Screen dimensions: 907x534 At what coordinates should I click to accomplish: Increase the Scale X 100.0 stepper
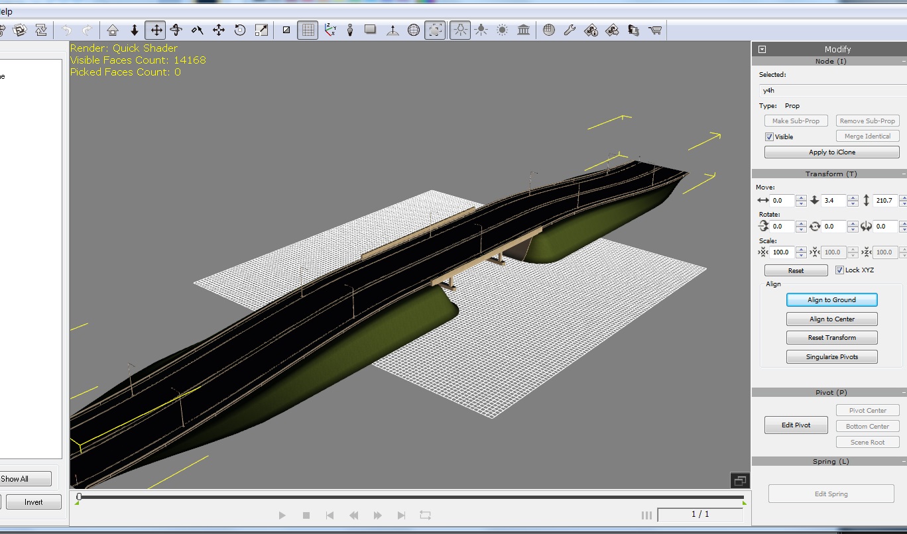coord(801,249)
